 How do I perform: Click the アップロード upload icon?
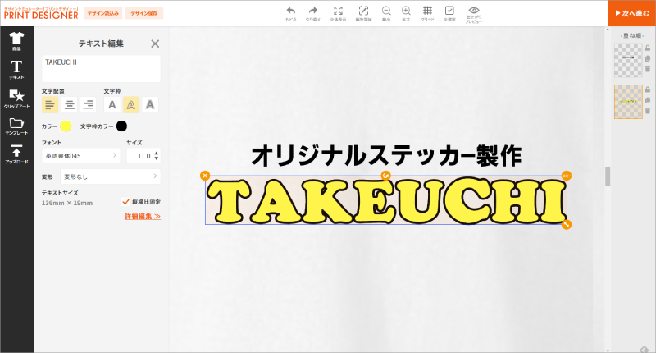[16, 154]
